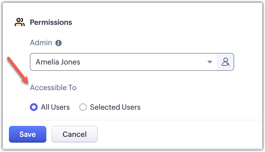
Task: Click the info icon next to Admin
Action: tap(59, 43)
